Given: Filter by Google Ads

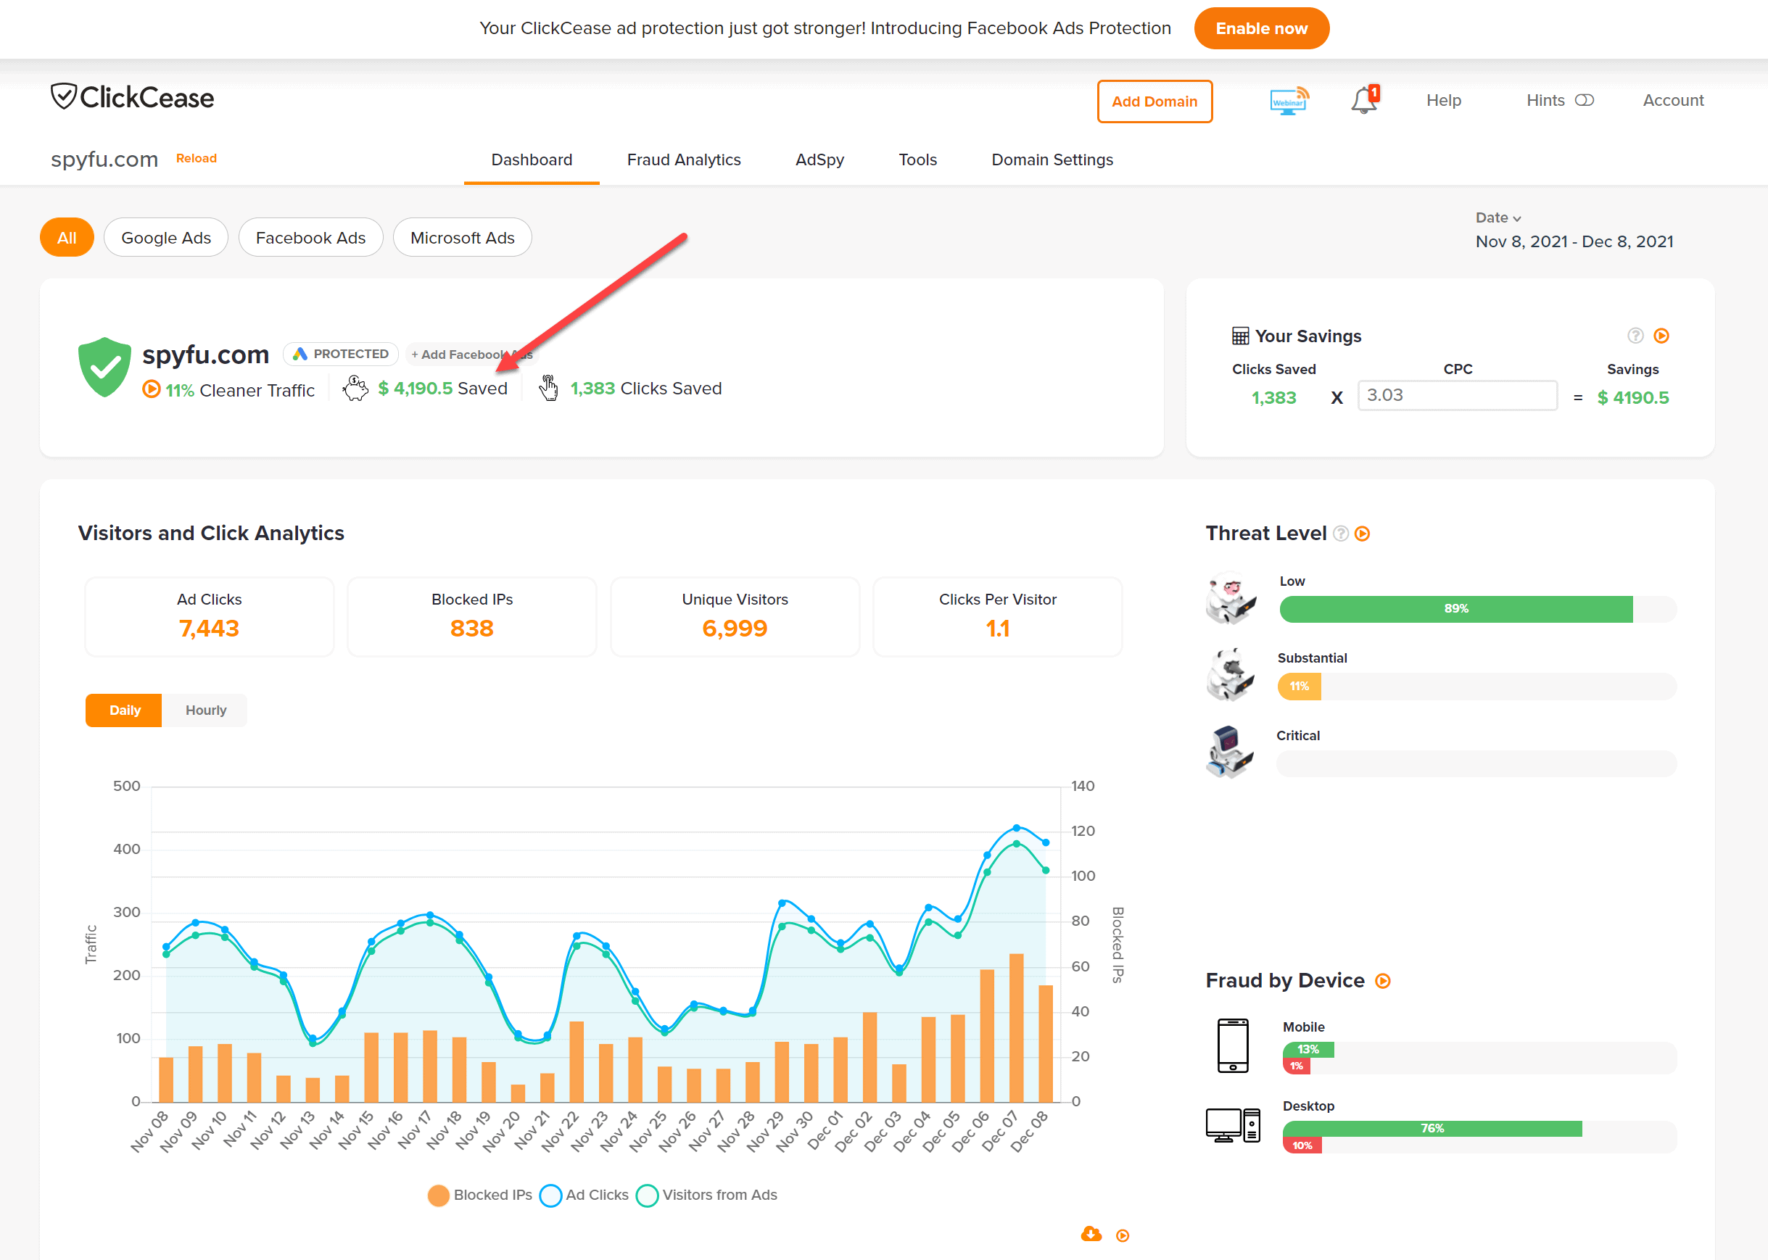Looking at the screenshot, I should (166, 237).
